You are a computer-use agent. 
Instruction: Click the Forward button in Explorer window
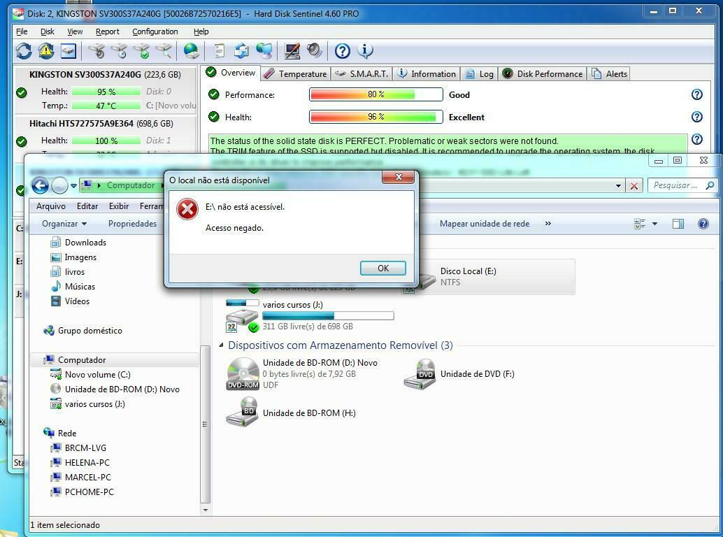click(x=59, y=185)
